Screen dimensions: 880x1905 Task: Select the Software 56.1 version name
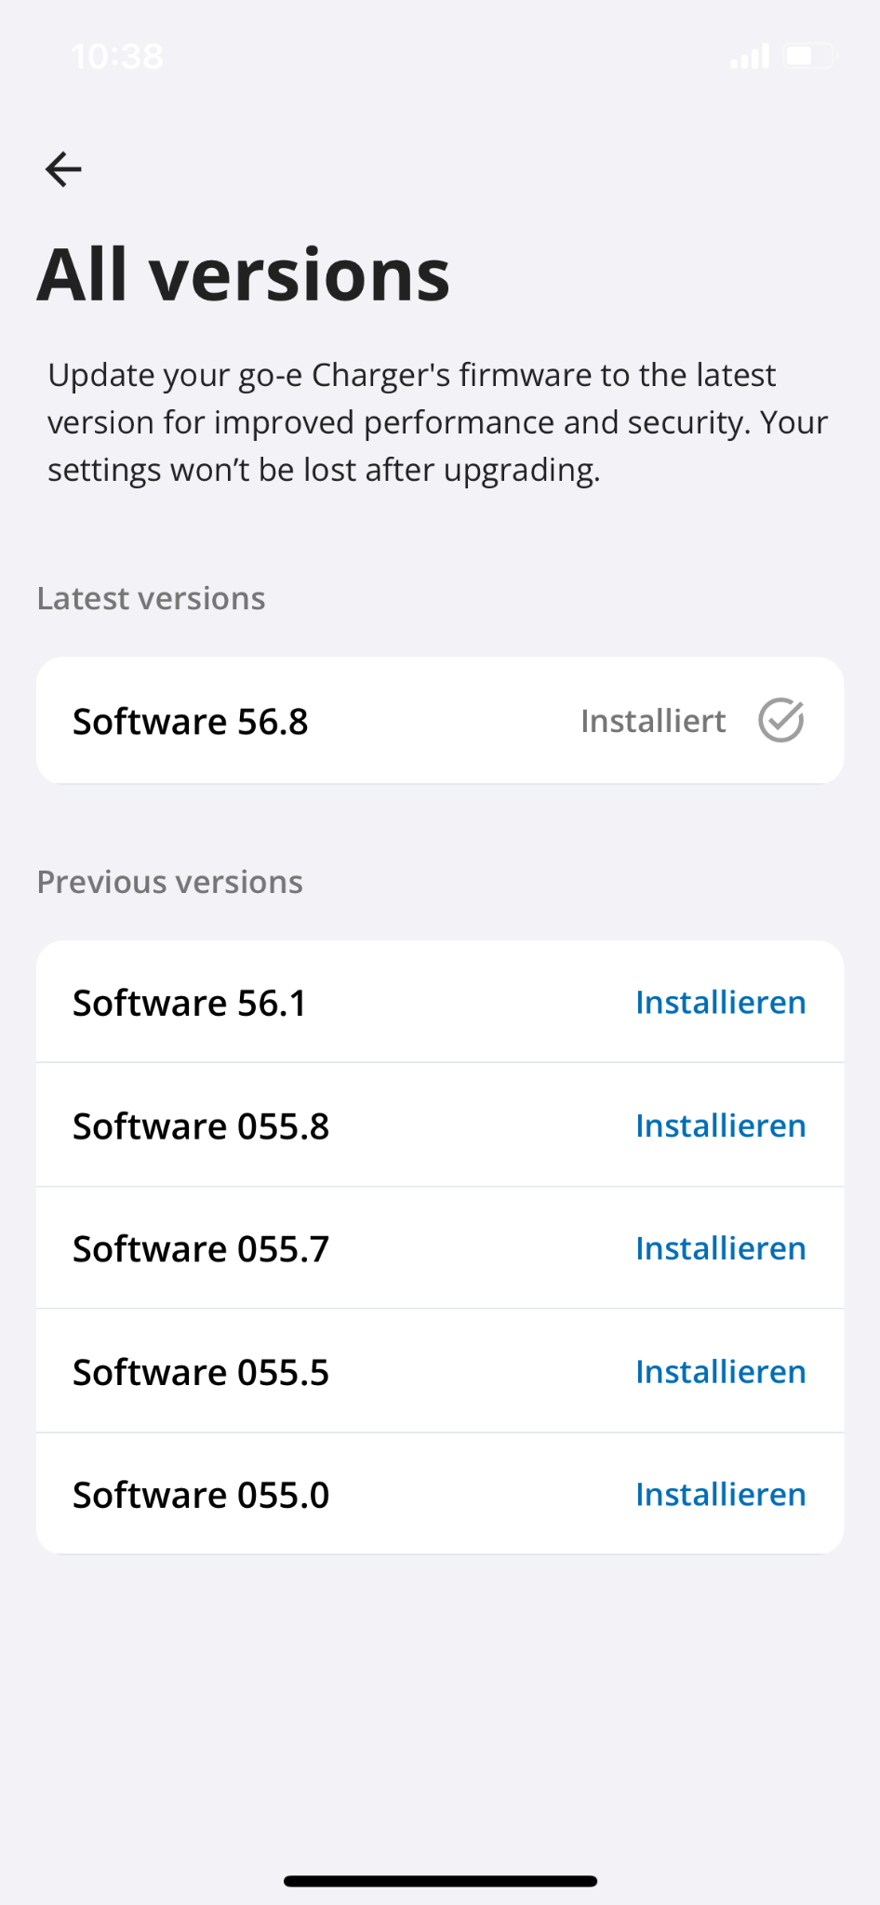[190, 1003]
